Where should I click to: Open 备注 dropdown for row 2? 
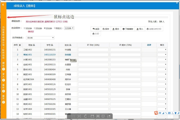pos(162,54)
